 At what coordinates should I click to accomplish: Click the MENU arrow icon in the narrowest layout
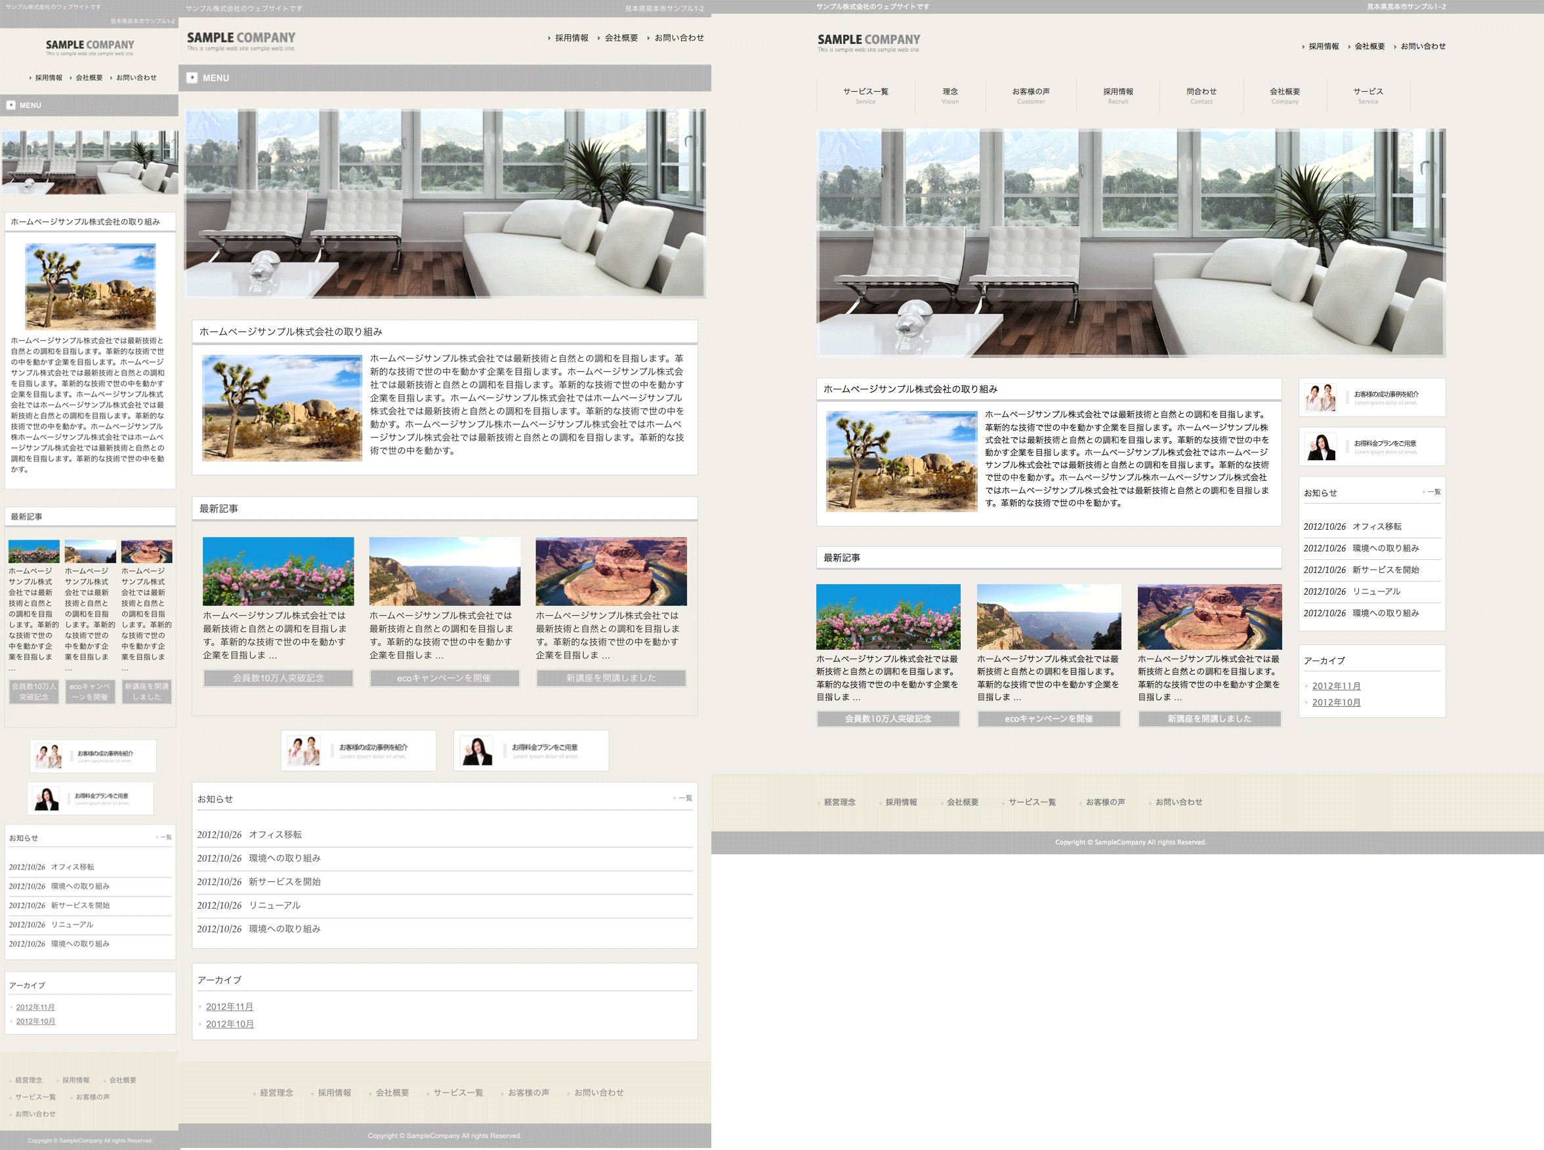11,105
